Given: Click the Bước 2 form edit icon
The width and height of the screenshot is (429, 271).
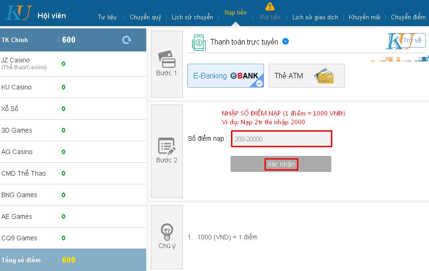Looking at the screenshot, I should (166, 146).
